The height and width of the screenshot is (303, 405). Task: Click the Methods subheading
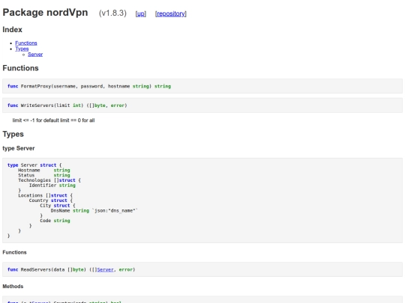point(13,287)
